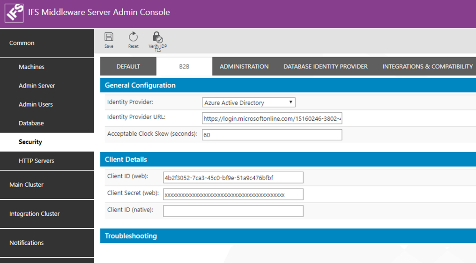This screenshot has height=263, width=476.
Task: Click the Reset icon
Action: (x=133, y=39)
